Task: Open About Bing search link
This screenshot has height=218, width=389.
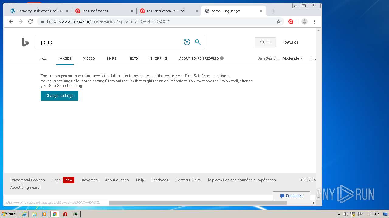Action: 26,187
